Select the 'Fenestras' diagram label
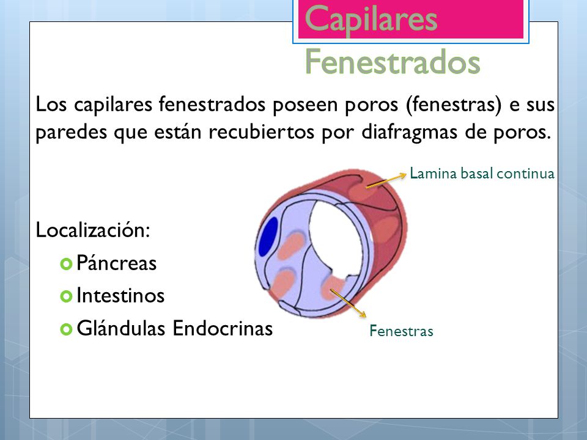This screenshot has width=587, height=440. 401,331
